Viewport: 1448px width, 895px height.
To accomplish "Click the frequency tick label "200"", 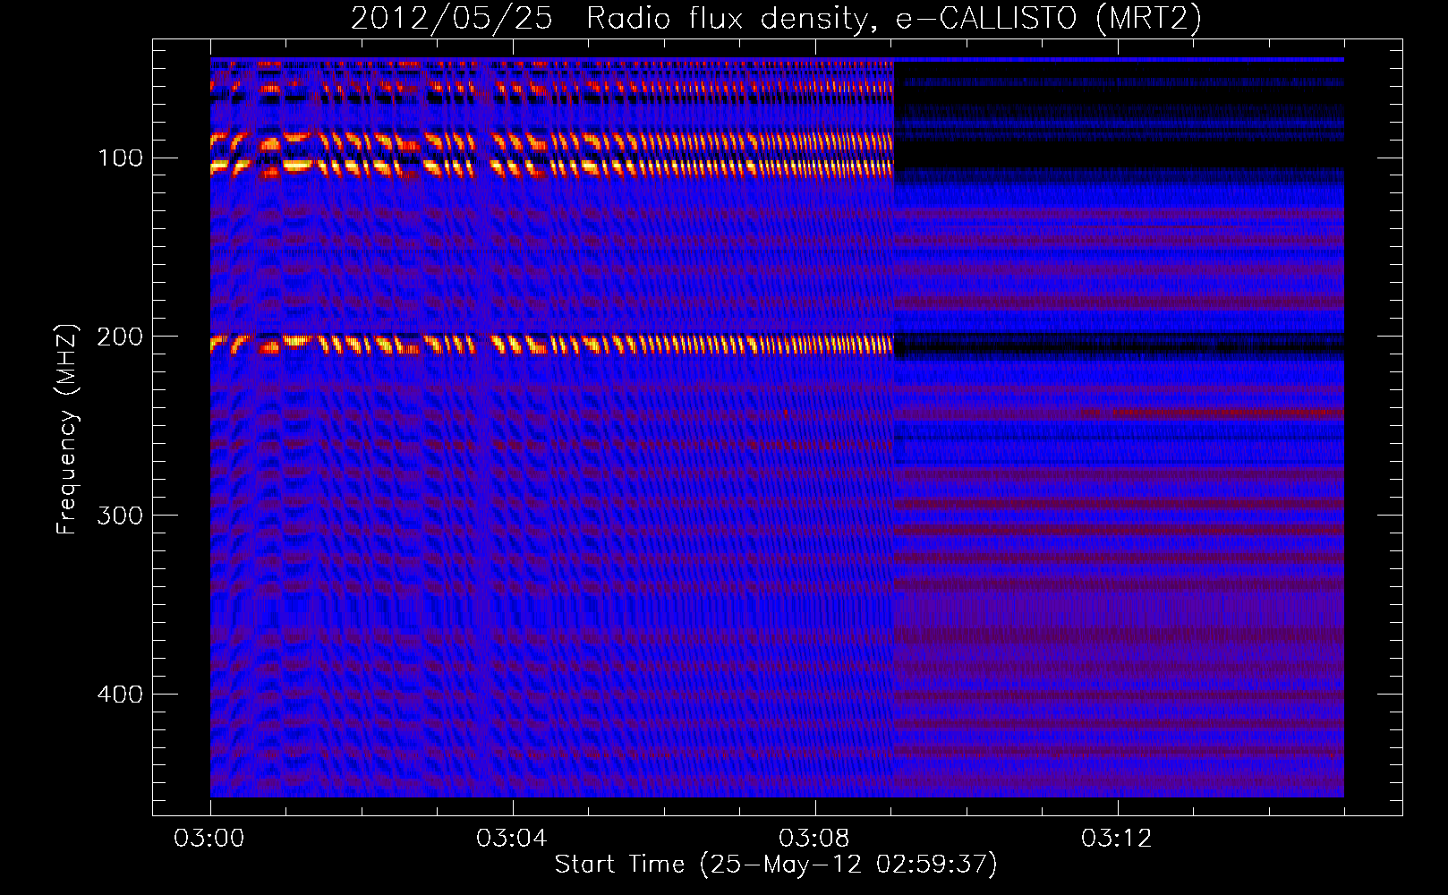I will coord(120,337).
